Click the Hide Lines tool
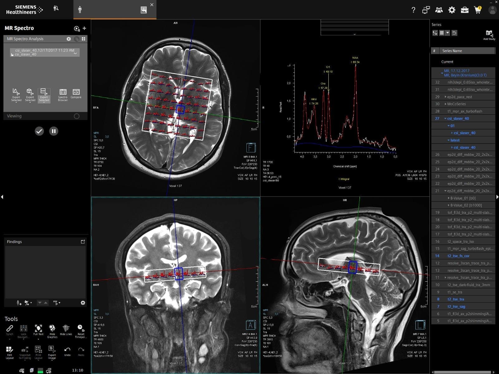 coord(66,330)
